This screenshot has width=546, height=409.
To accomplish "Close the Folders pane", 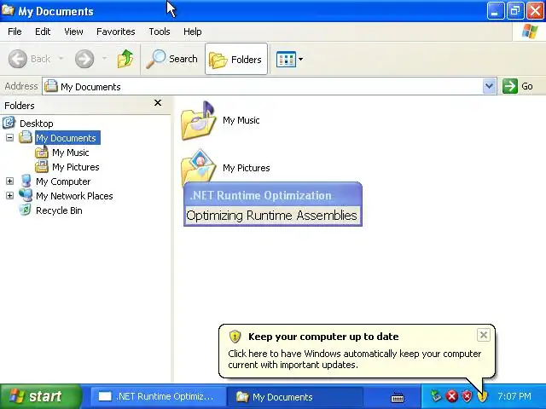I will pos(158,103).
